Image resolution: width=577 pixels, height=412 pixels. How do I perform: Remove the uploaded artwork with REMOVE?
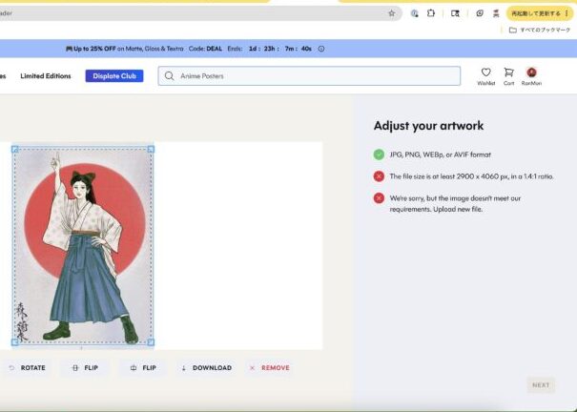[x=270, y=367]
